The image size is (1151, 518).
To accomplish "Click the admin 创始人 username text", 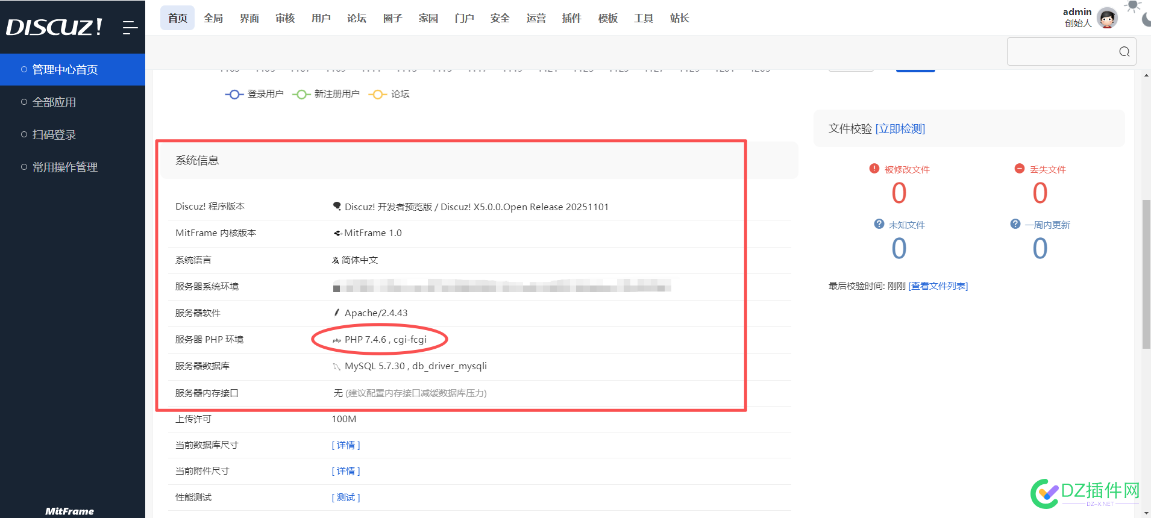I will (1077, 17).
